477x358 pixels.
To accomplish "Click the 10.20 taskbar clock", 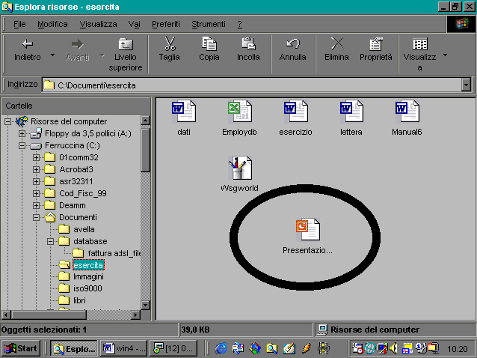I will click(457, 349).
